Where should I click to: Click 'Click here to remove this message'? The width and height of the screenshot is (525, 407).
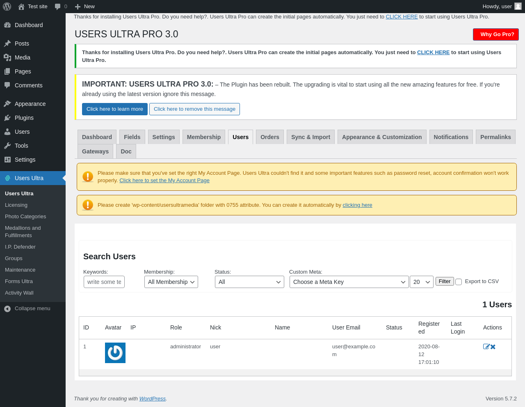pyautogui.click(x=194, y=109)
